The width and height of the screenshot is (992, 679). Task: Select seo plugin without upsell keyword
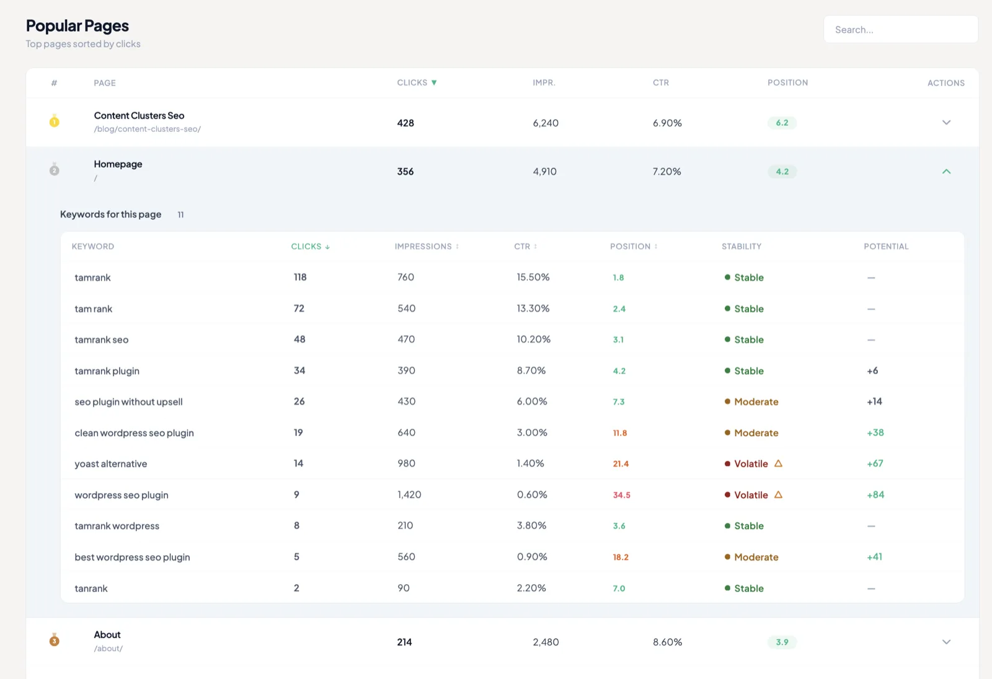point(128,401)
